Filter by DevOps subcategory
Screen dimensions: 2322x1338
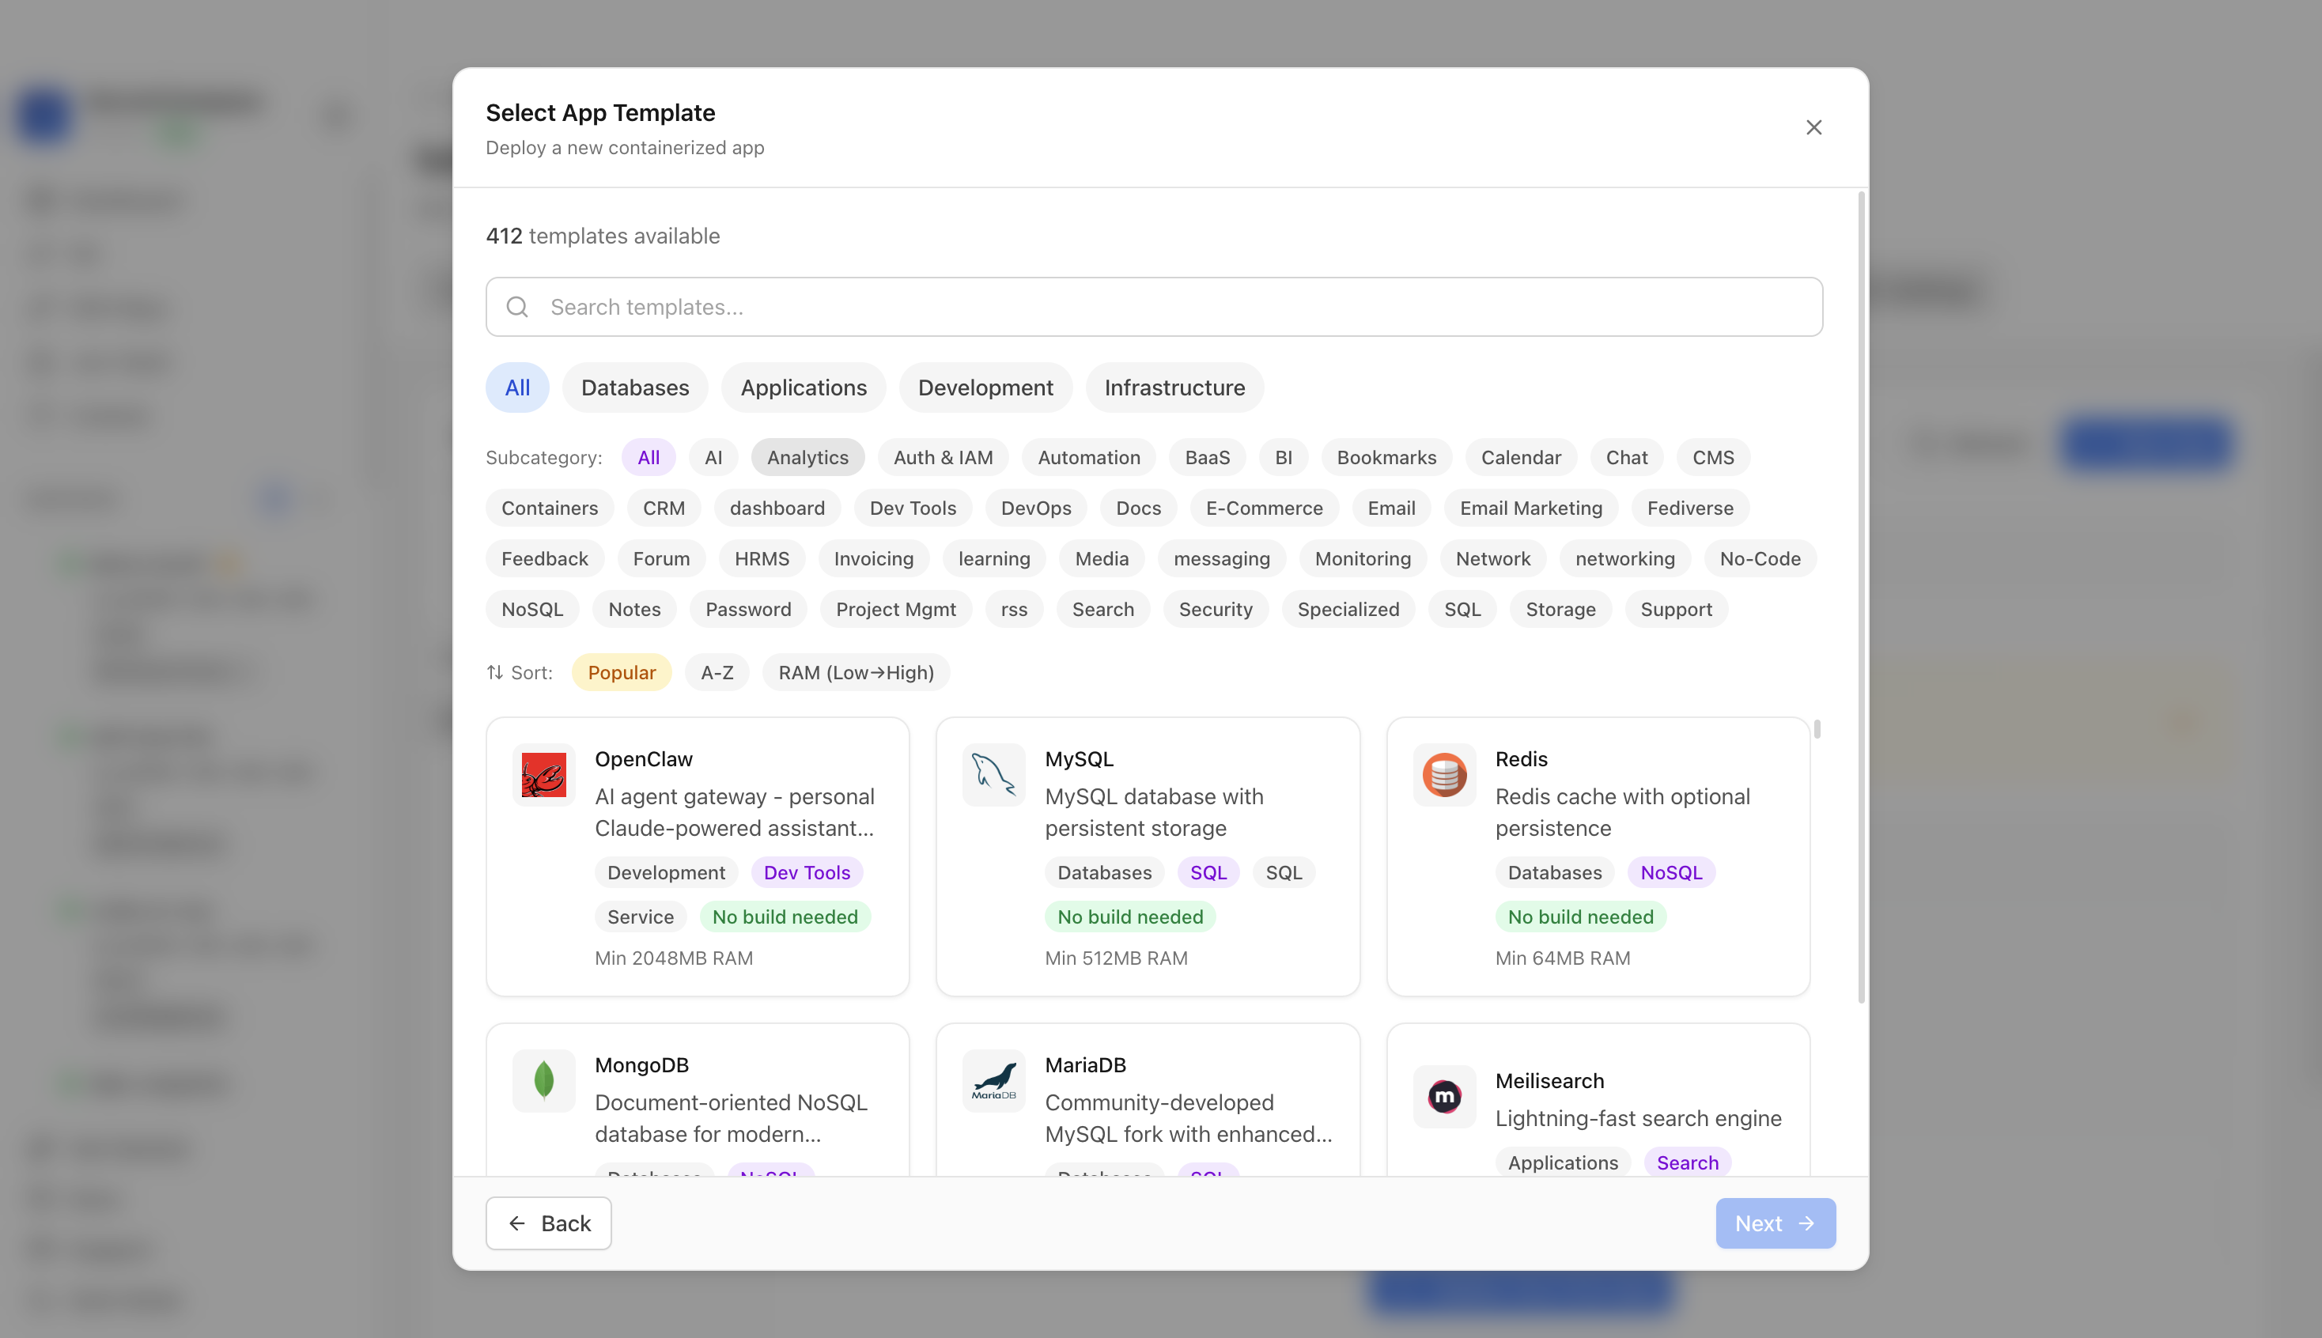[x=1035, y=508]
